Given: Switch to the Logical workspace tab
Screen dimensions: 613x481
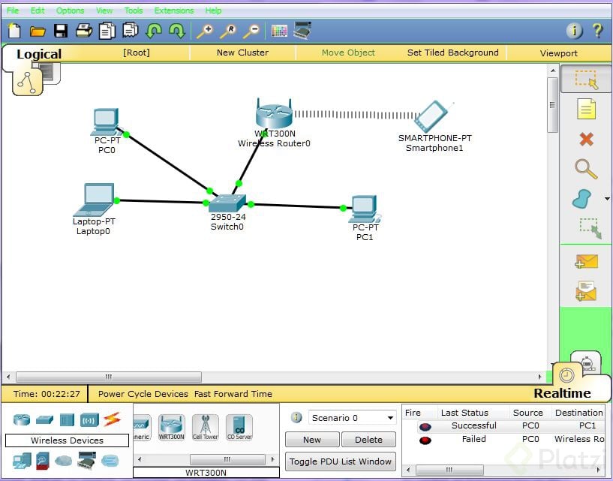Looking at the screenshot, I should coord(39,53).
